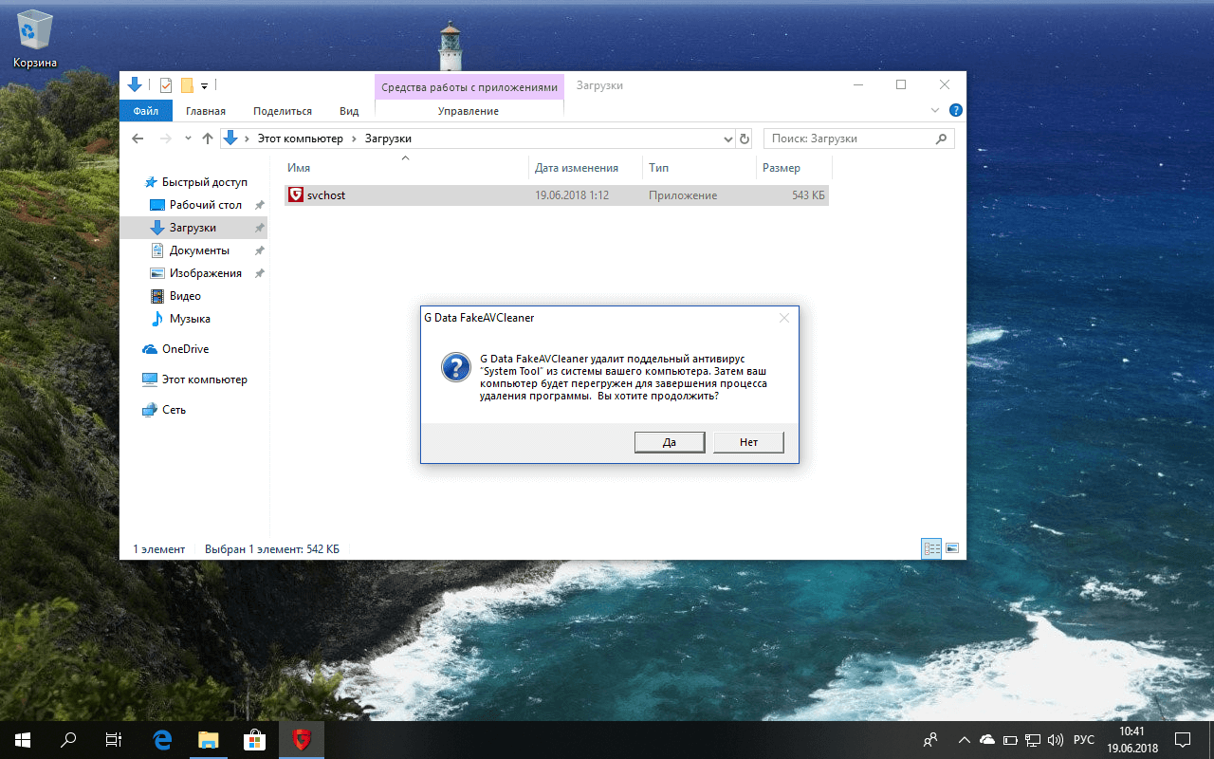Open taskbar search magnifier
The height and width of the screenshot is (759, 1214).
(68, 740)
